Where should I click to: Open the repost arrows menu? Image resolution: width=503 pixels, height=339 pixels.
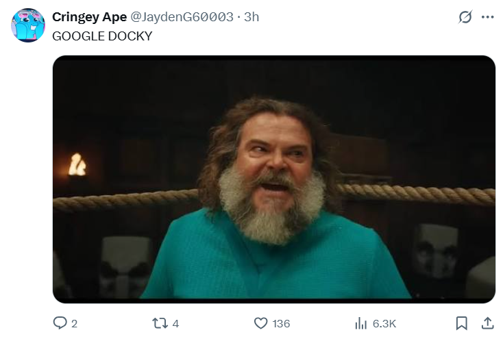coord(160,323)
